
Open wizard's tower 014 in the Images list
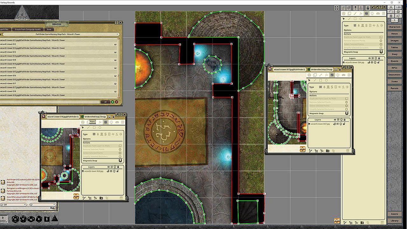point(58,60)
